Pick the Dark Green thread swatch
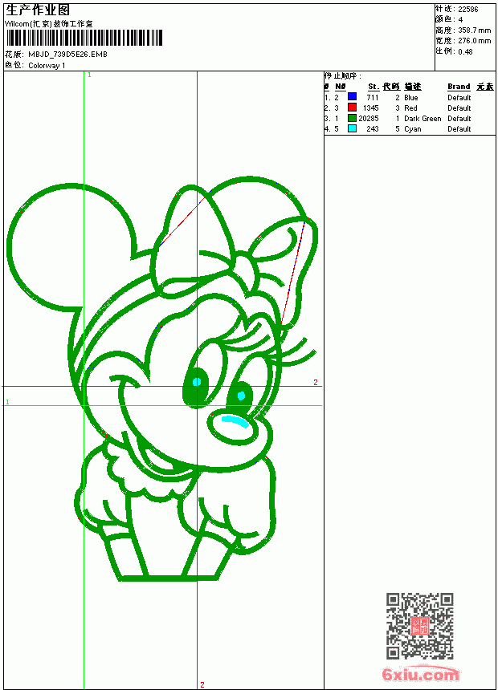498x690 pixels. pos(352,118)
